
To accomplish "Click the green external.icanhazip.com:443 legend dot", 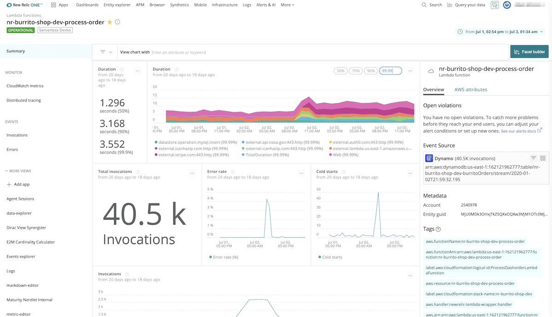I will tap(243, 149).
